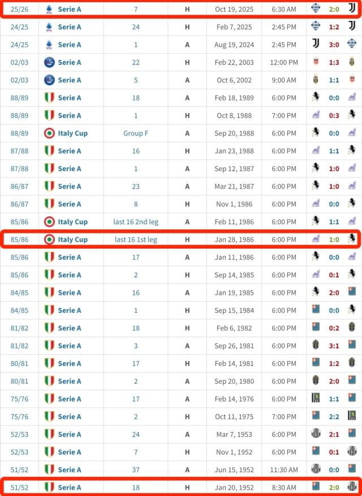Open matchday 37 in the Jun 15, 1952 row
The width and height of the screenshot is (362, 496).
136,469
